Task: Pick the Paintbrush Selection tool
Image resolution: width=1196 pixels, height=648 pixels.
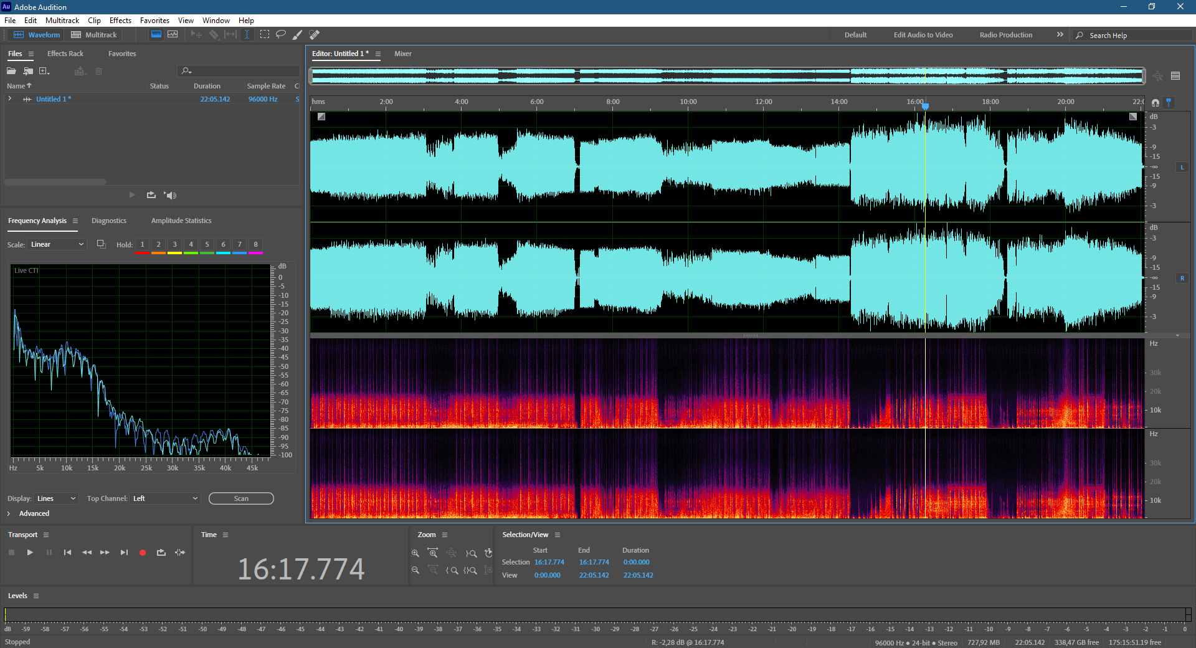Action: pyautogui.click(x=298, y=35)
